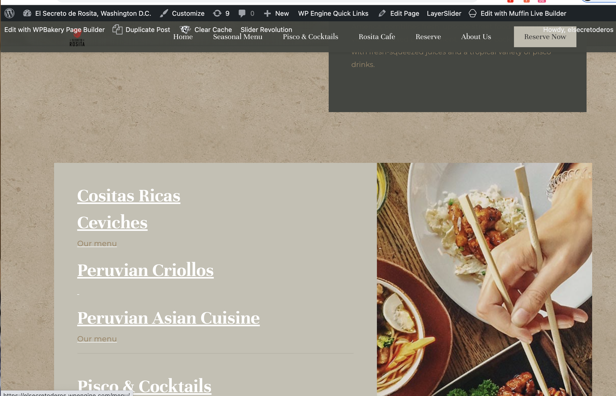Launch Edit with WPBakery Page Builder
This screenshot has width=616, height=396.
click(x=55, y=30)
